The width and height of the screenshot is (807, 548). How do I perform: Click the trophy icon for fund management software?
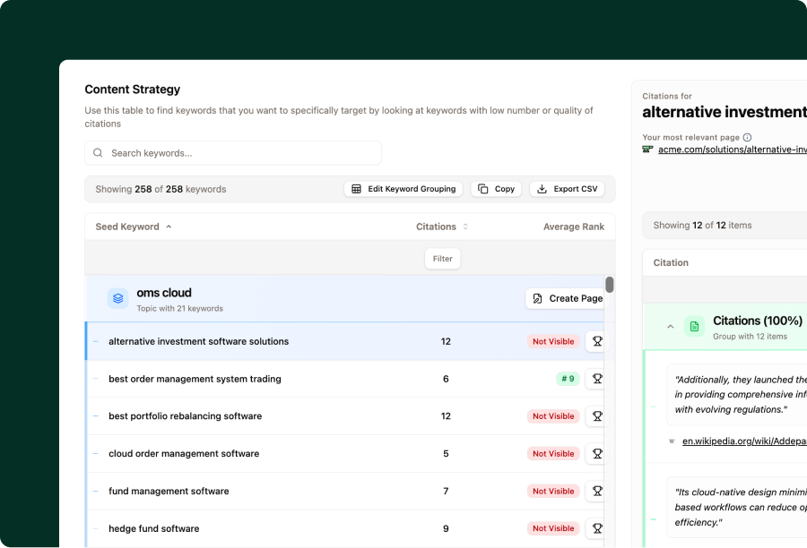pyautogui.click(x=597, y=491)
